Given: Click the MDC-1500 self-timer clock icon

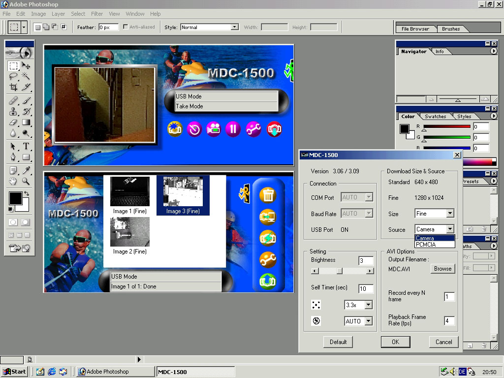Looking at the screenshot, I should (194, 129).
